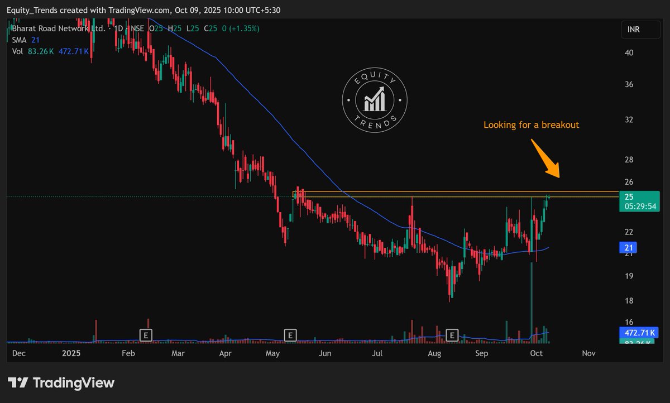The width and height of the screenshot is (670, 403).
Task: Click the Mar label on time axis
Action: click(178, 353)
